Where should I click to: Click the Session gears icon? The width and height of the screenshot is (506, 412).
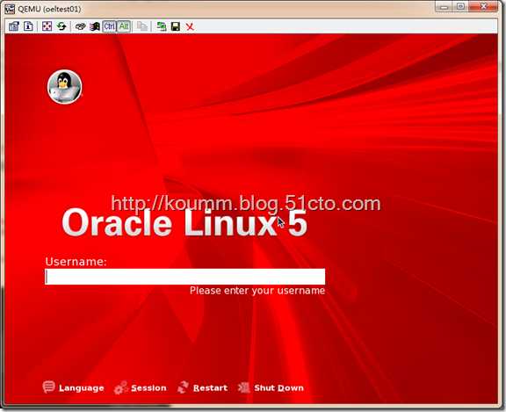[120, 387]
